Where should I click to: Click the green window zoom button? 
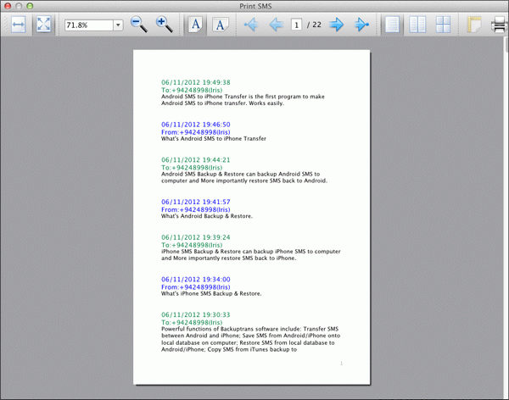click(x=30, y=6)
